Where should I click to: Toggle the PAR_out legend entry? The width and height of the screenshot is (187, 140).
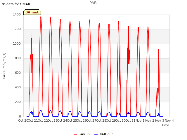(103, 134)
